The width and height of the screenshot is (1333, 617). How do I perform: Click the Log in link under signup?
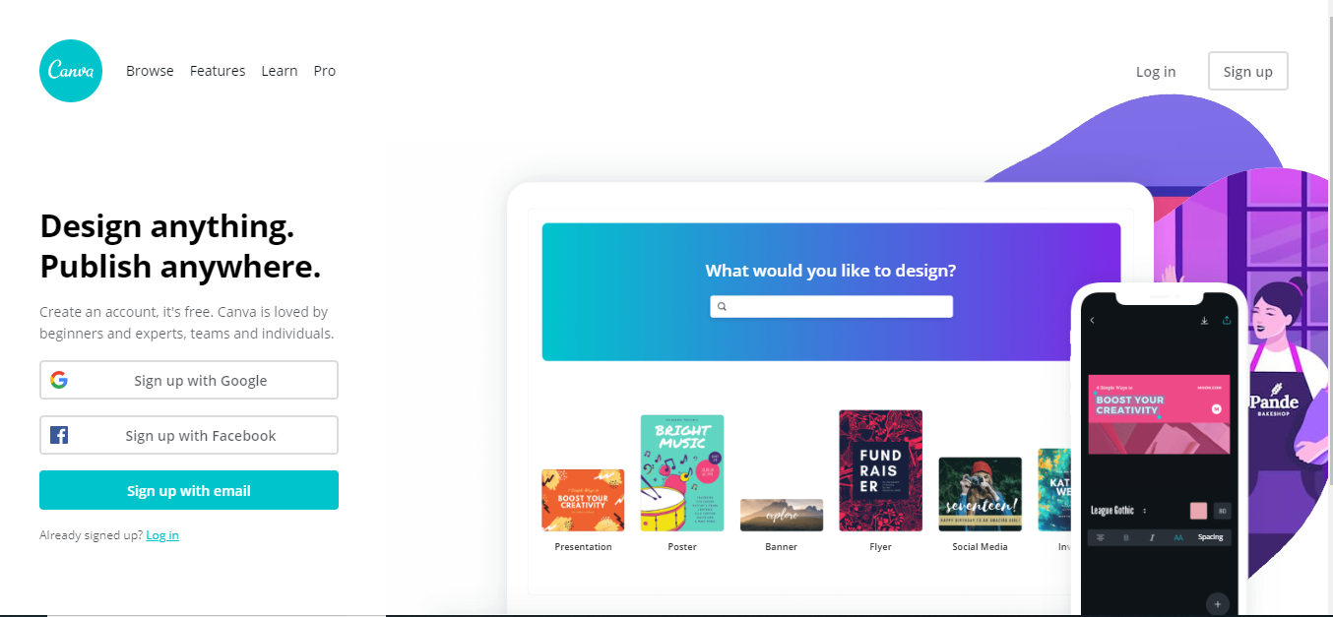click(162, 535)
